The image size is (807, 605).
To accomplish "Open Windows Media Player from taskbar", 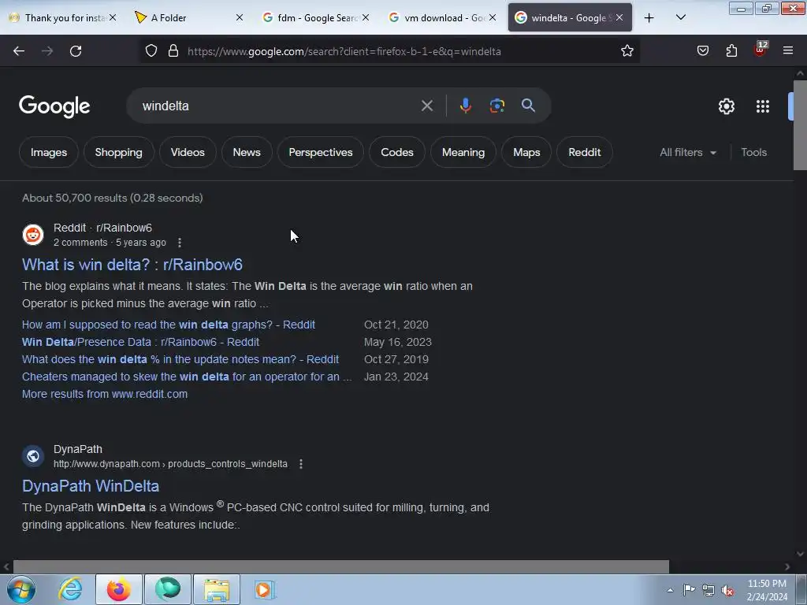I will [x=265, y=589].
